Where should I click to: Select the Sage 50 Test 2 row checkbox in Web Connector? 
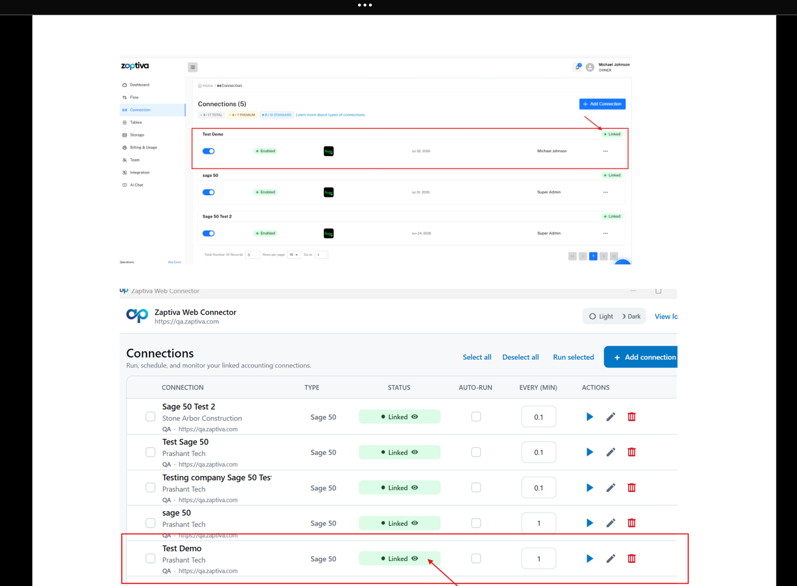coord(150,417)
